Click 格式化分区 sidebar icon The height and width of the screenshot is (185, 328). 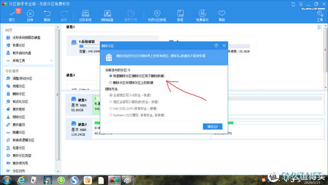(8, 101)
